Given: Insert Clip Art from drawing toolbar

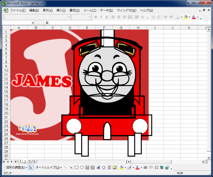Looking at the screenshot, I should [x=109, y=167].
